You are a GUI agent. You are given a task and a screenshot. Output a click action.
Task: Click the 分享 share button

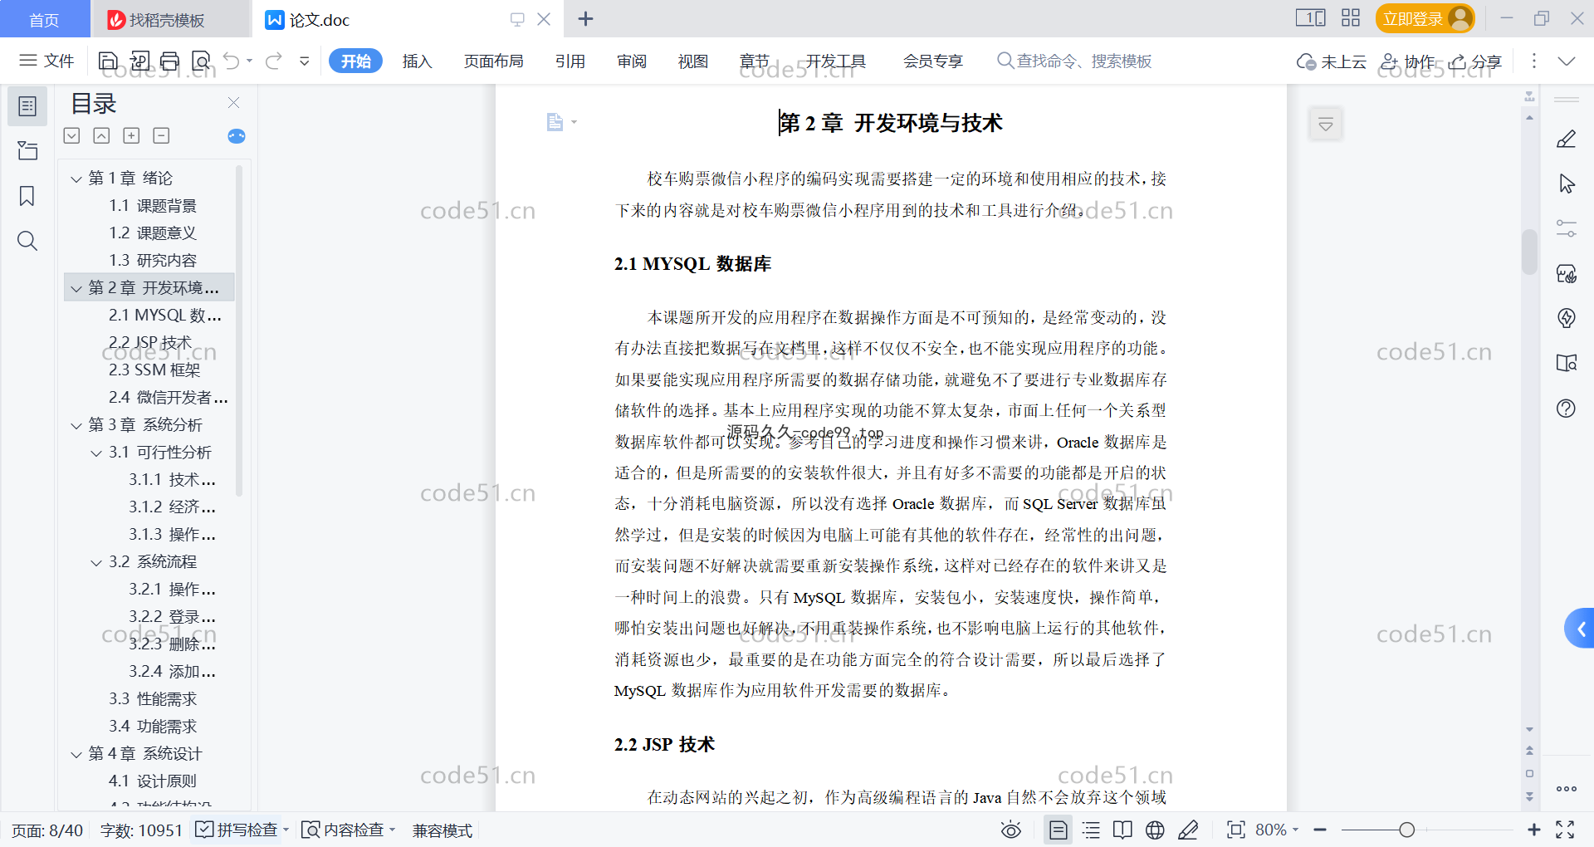(x=1475, y=61)
